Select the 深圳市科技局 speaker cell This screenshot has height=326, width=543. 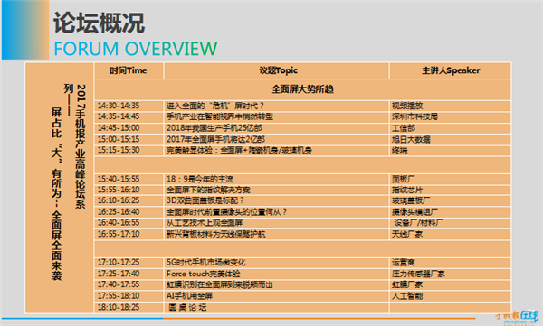coord(450,116)
